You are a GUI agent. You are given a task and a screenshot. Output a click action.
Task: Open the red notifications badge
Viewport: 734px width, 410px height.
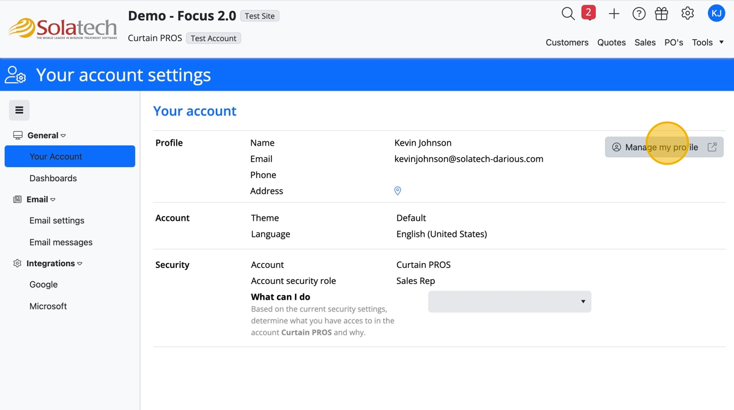[588, 12]
